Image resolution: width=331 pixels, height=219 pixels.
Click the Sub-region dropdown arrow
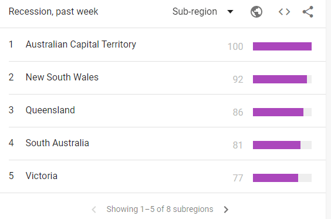230,11
